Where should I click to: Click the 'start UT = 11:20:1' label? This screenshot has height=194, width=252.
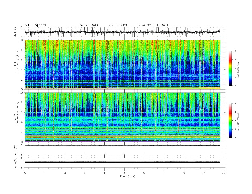154,25
